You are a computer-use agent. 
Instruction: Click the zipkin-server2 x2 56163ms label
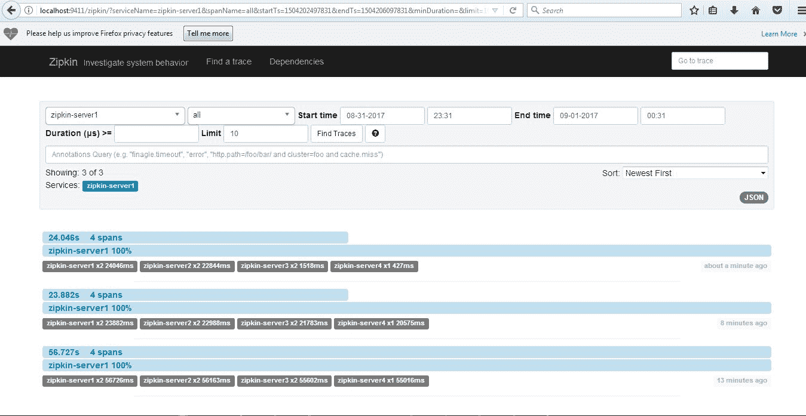[188, 381]
